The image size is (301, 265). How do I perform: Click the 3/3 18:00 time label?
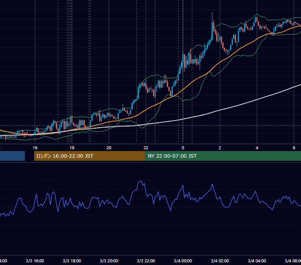pyautogui.click(x=72, y=261)
